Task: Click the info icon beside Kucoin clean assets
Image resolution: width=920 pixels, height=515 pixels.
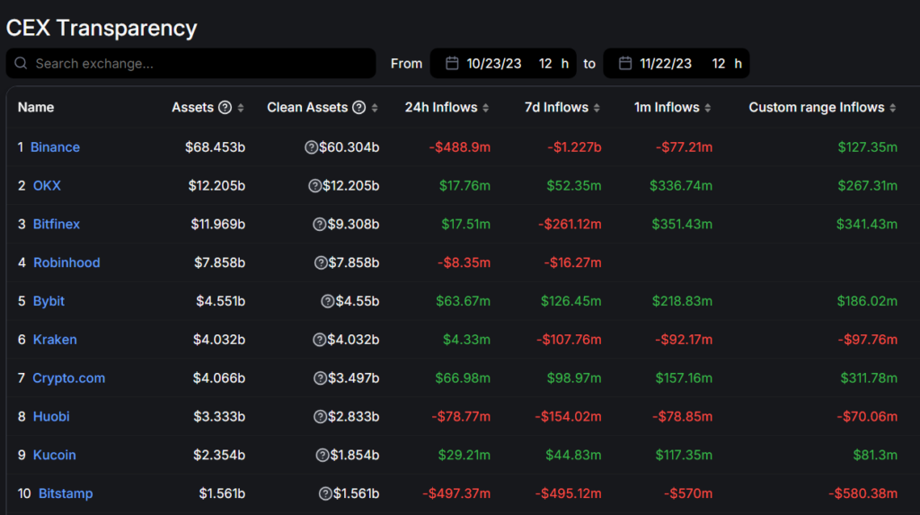Action: point(323,455)
